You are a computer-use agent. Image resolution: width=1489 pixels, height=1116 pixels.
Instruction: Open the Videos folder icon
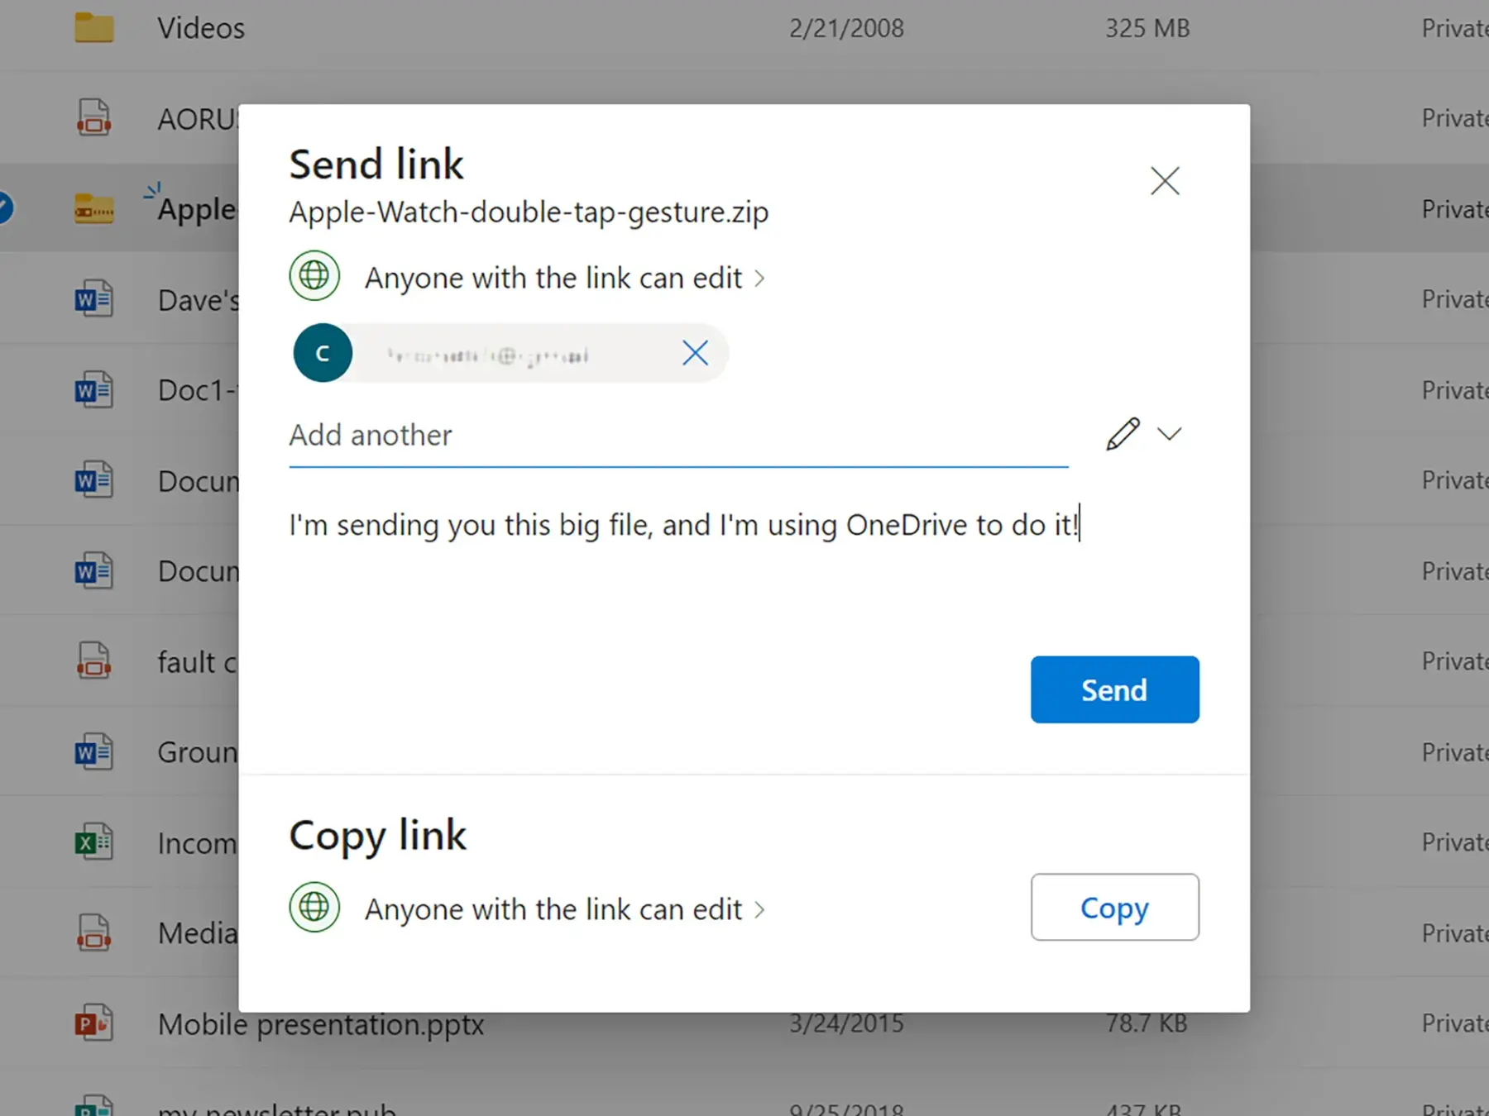coord(93,26)
